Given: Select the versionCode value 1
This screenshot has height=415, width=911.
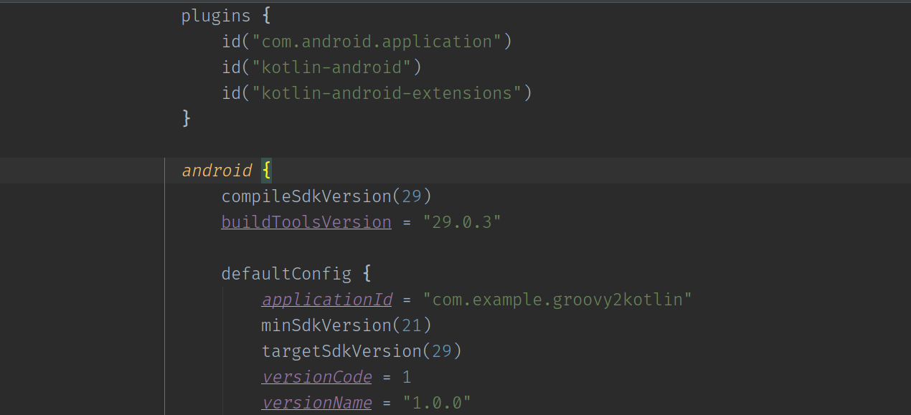Looking at the screenshot, I should click(x=407, y=376).
